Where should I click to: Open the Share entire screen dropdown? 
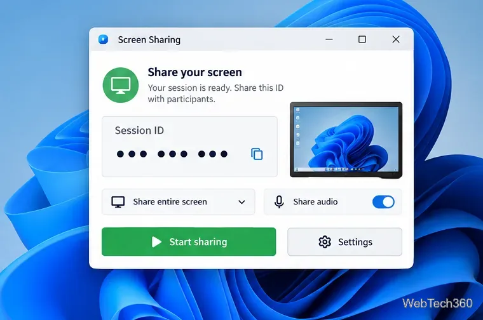[x=179, y=202]
